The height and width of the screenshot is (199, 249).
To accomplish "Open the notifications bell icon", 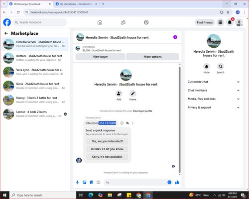I will point(230,22).
